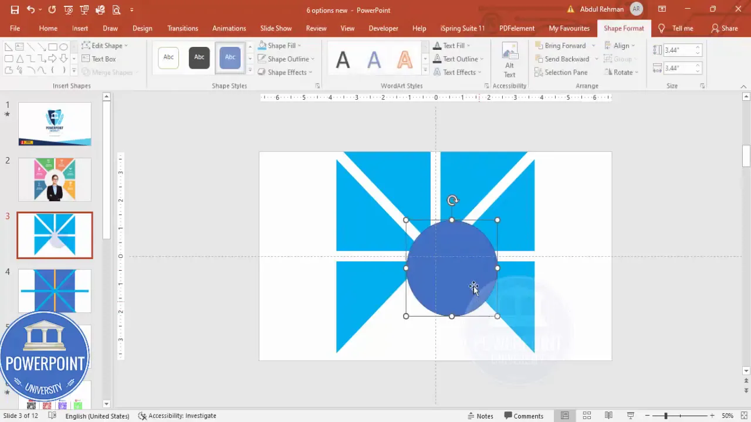The image size is (751, 422).
Task: Click the rotation handle above the circle
Action: pyautogui.click(x=452, y=201)
